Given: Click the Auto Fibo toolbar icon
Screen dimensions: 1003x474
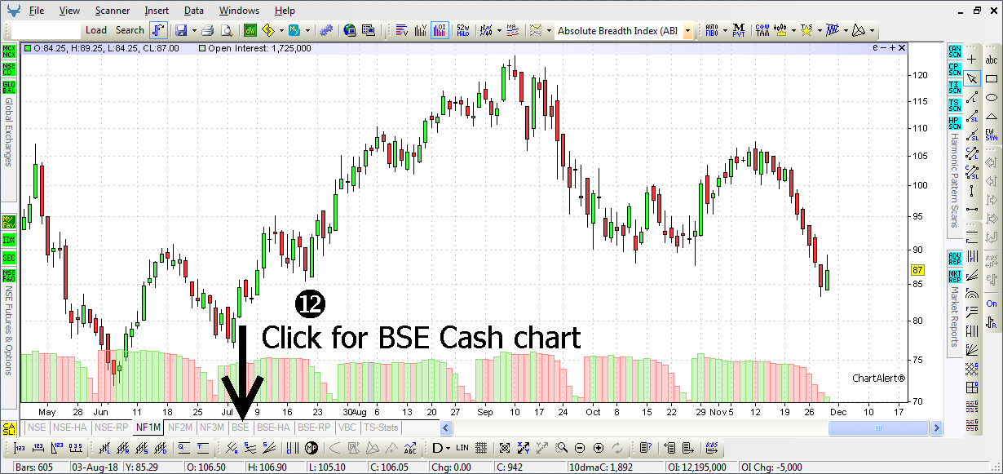Looking at the screenshot, I should coord(711,30).
